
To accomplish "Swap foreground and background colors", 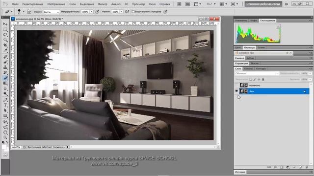I will (x=7, y=142).
